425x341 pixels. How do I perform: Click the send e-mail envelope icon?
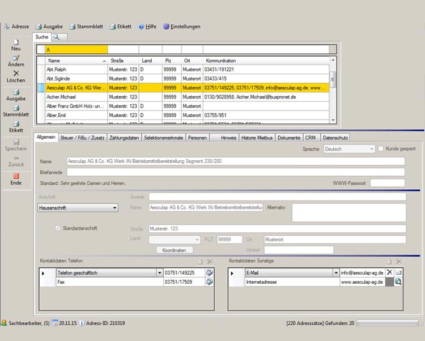click(x=398, y=272)
